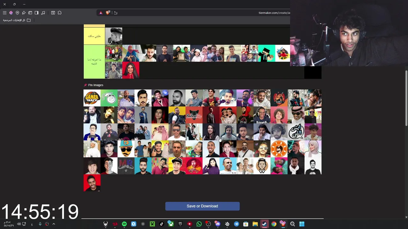Select the Minecraft skin image in green tier
This screenshot has height=229, width=408.
[x=266, y=53]
